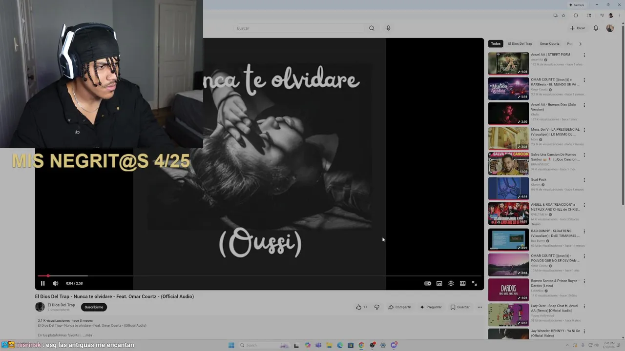Start voice search with microphone icon

[388, 28]
